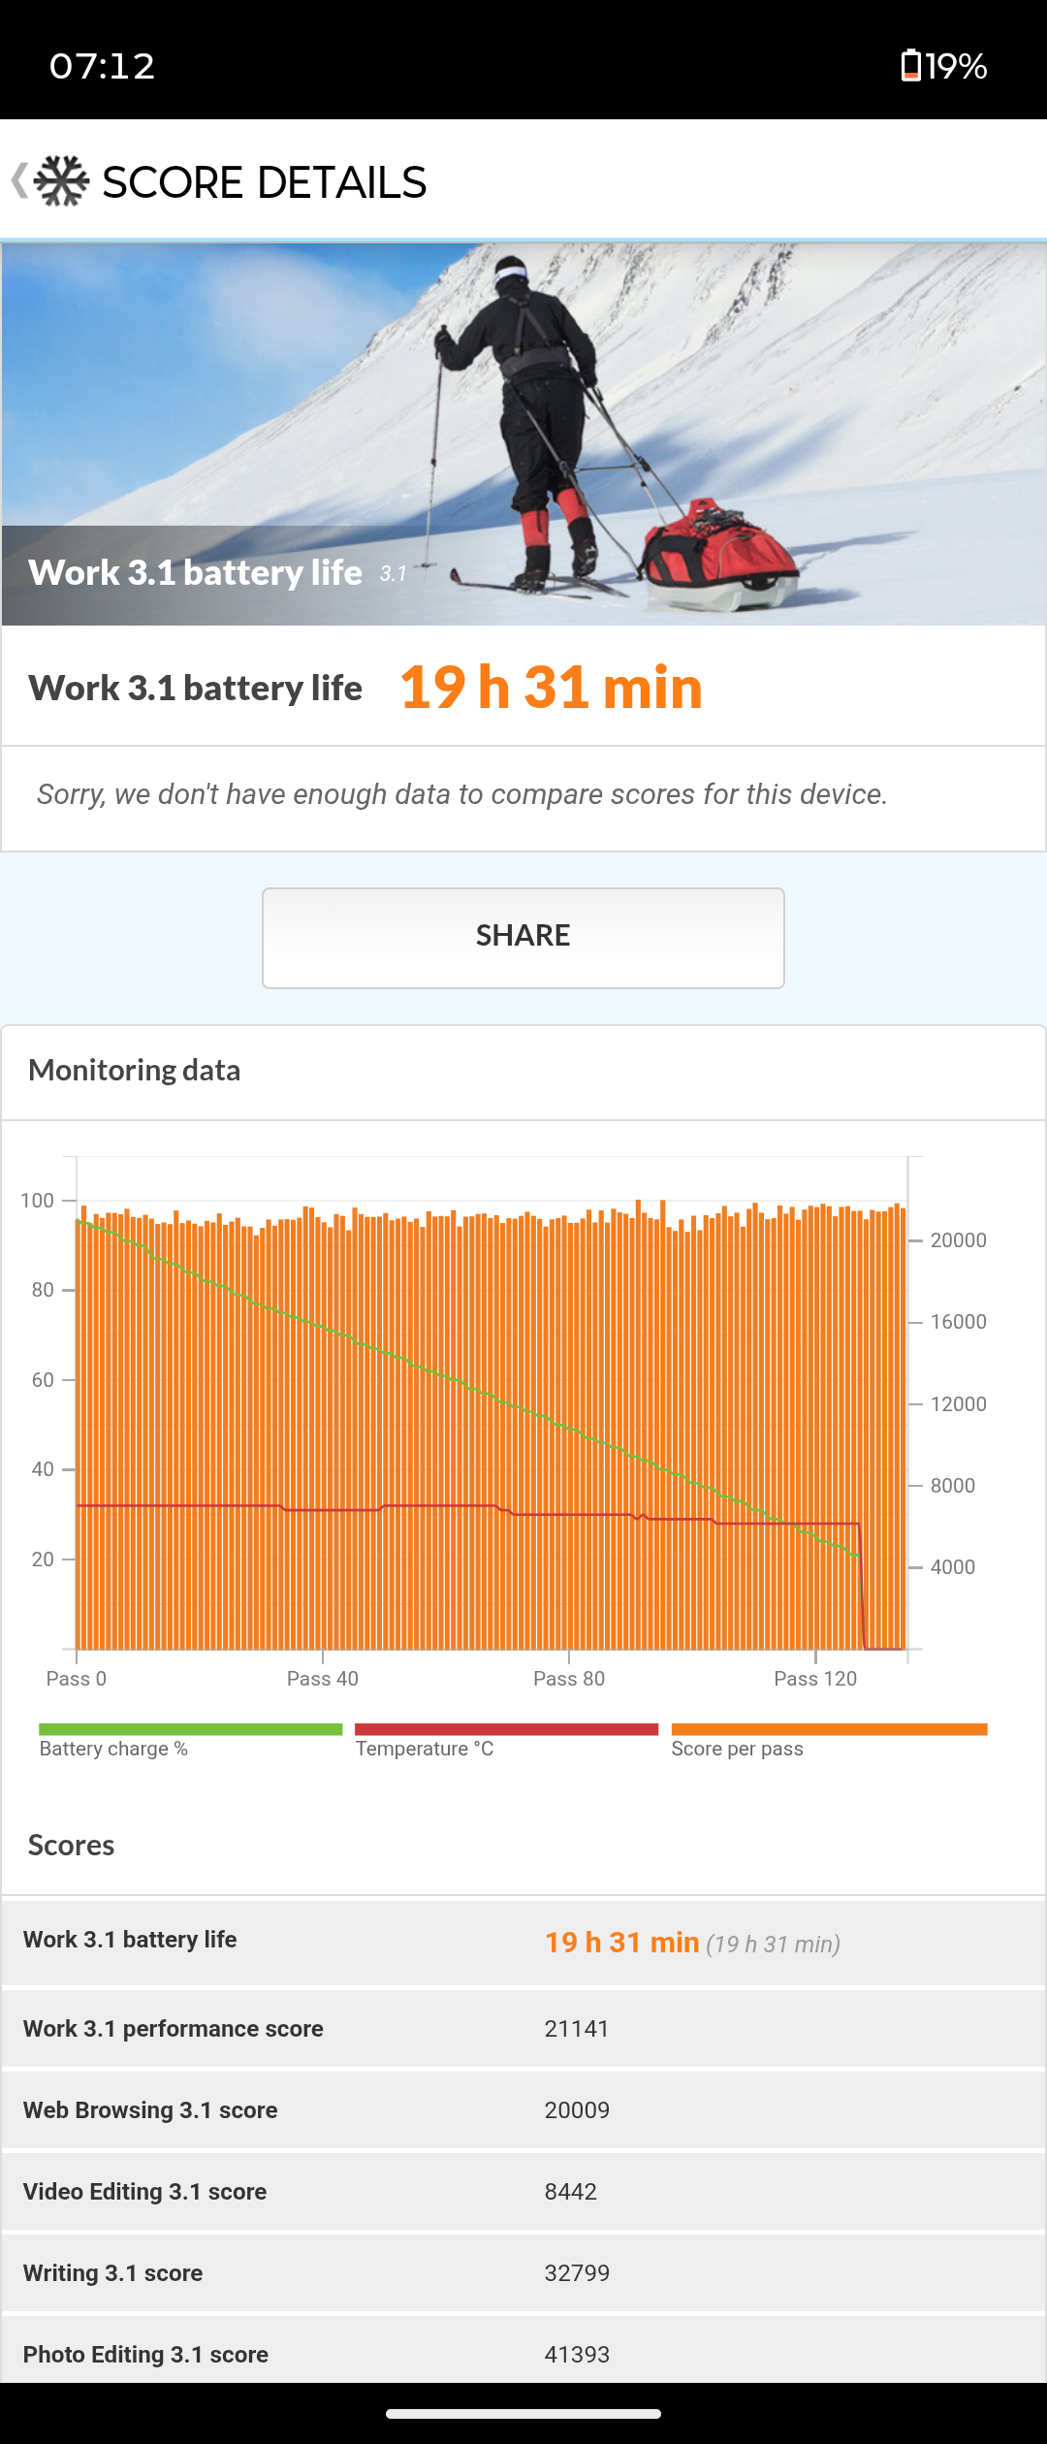Tap the orange 19 h 31 min result

pos(551,688)
